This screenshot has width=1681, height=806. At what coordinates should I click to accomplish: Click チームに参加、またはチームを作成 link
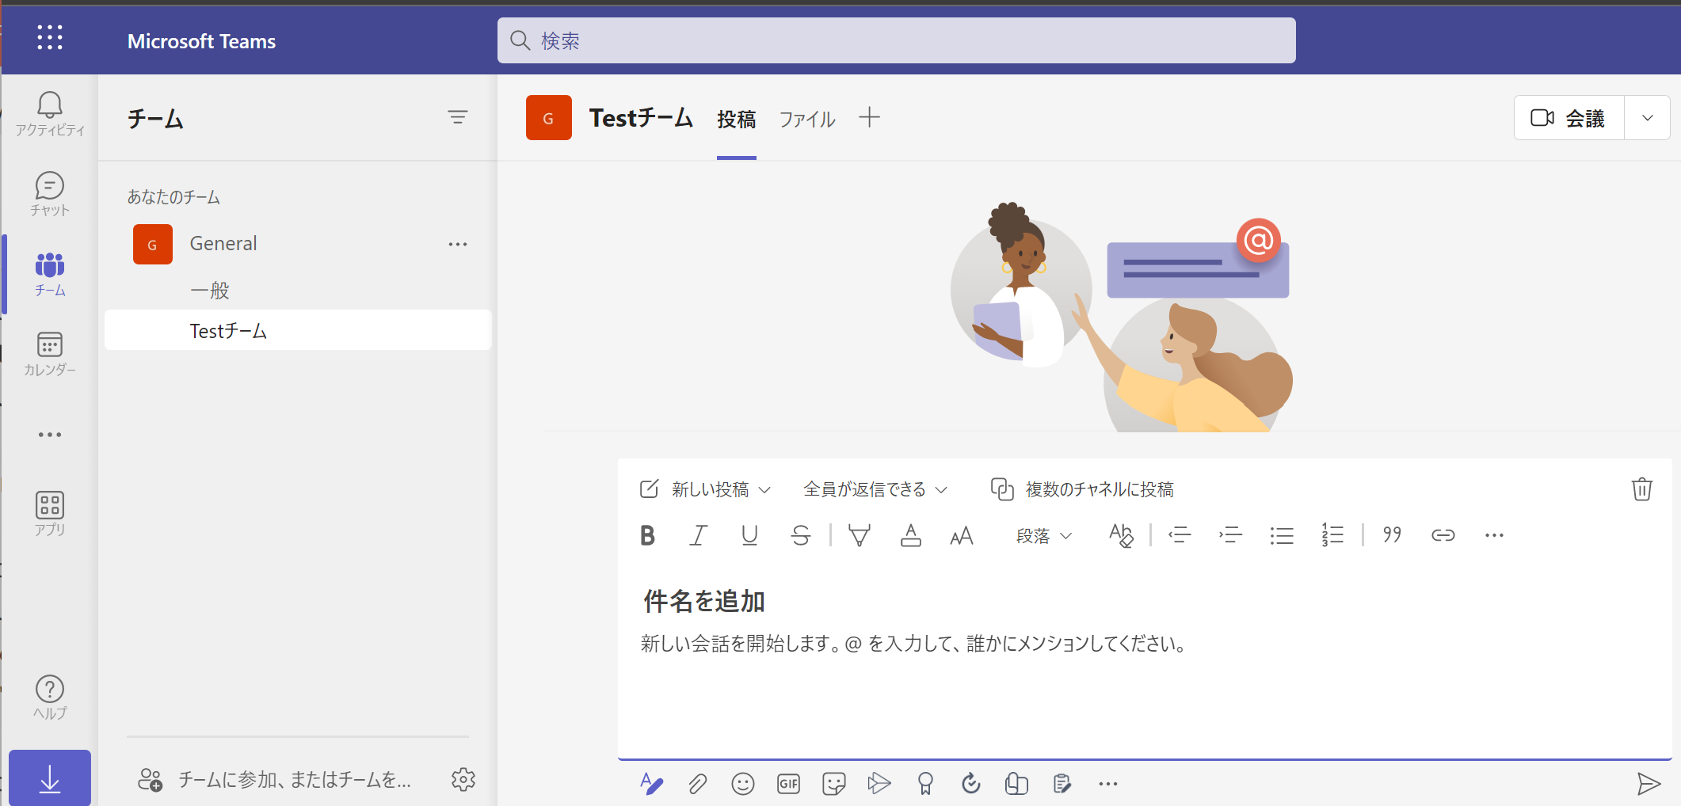pos(274,780)
